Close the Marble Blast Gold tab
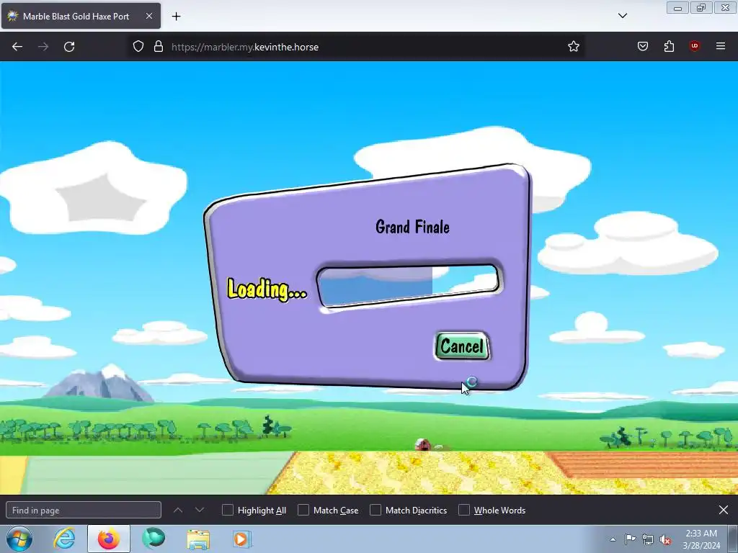The image size is (738, 553). (149, 16)
